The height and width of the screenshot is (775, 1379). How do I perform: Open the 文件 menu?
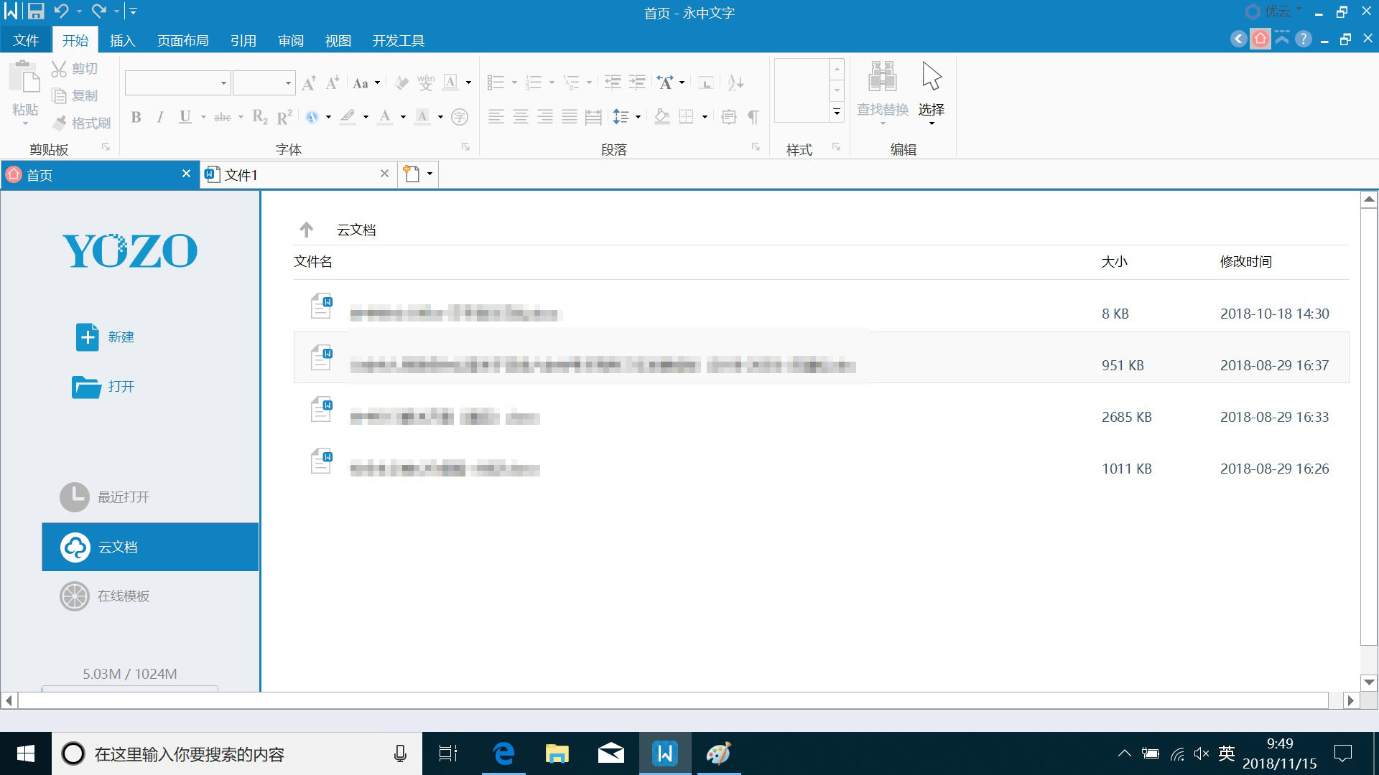[26, 40]
